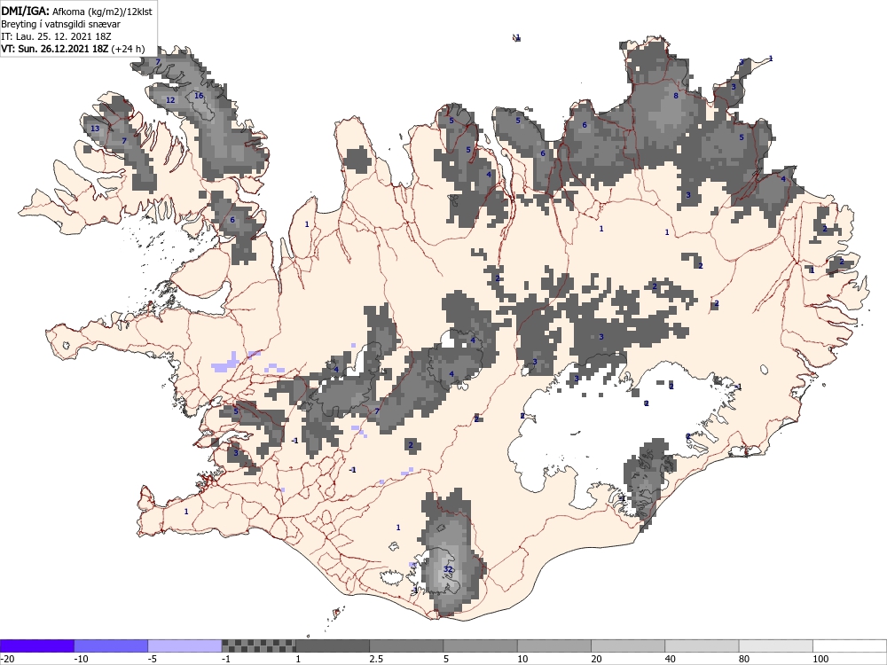
Task: Click the 'Afkoma (kg/m2)/12klst' unit text
Action: pyautogui.click(x=102, y=11)
